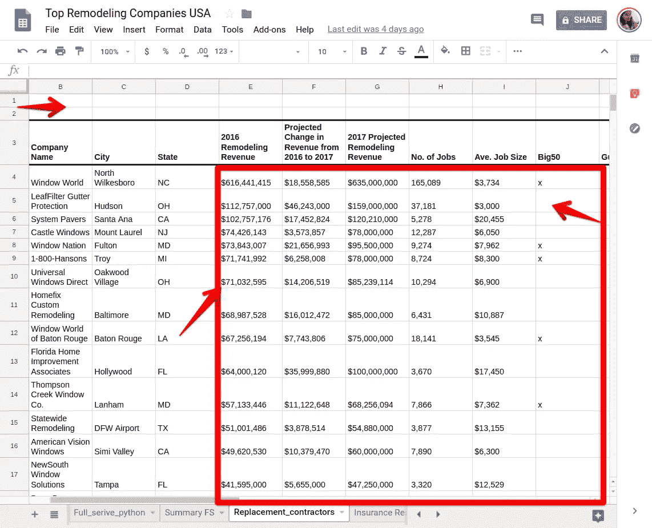Decrease decimal places
The width and height of the screenshot is (652, 528).
[x=183, y=52]
